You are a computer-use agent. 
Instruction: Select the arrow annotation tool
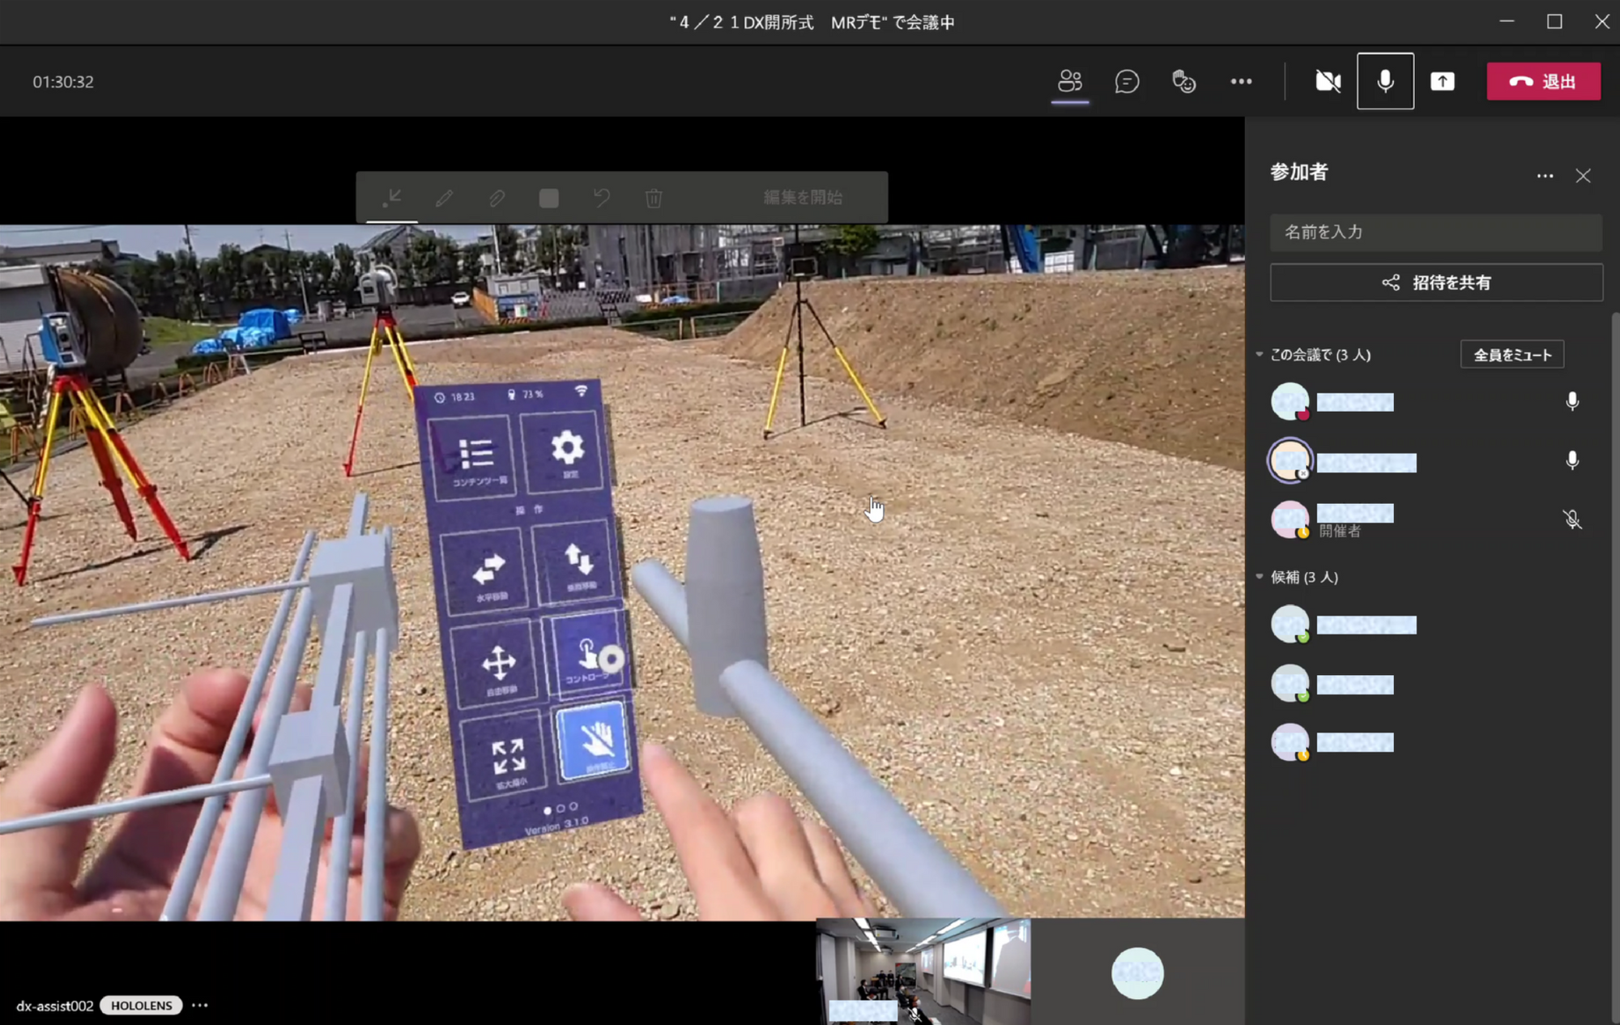(392, 198)
